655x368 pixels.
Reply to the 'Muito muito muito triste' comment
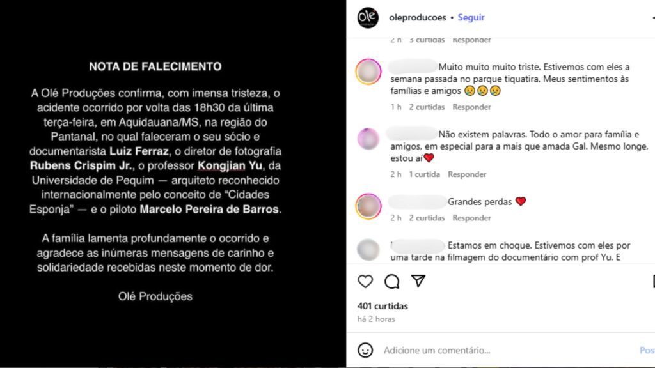[x=471, y=107]
